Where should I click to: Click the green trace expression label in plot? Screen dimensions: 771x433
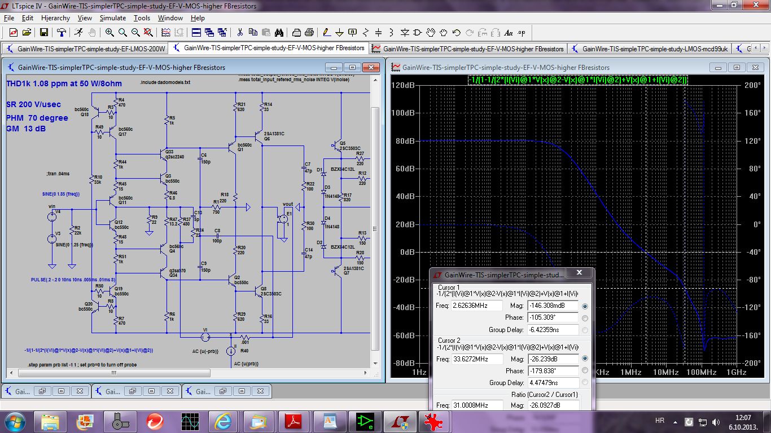click(x=578, y=80)
